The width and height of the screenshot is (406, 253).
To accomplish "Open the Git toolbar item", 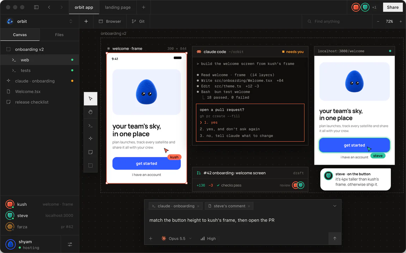I will click(x=138, y=21).
